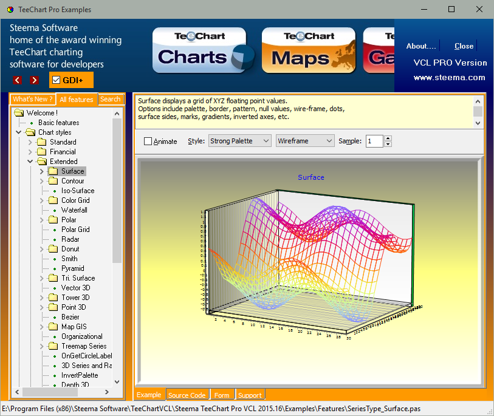Click the Donut folder icon
494x416 pixels.
[x=53, y=249]
